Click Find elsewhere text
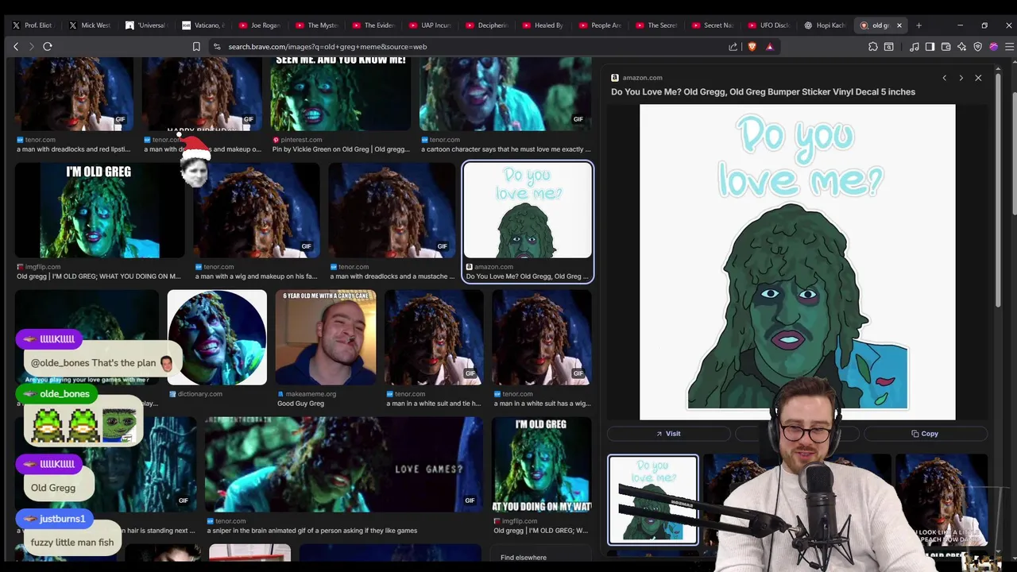The image size is (1017, 572). tap(524, 558)
